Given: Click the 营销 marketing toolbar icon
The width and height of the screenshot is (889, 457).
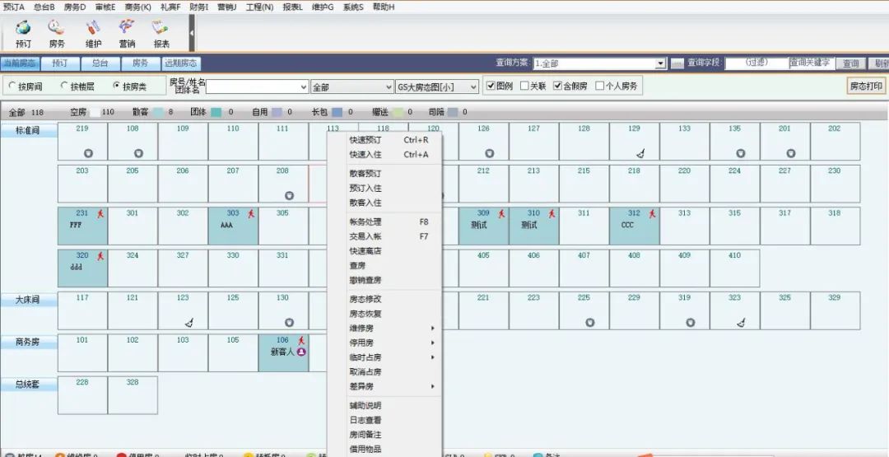Looking at the screenshot, I should pos(127,33).
